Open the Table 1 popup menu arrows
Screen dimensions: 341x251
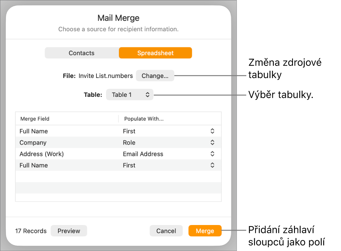coord(147,95)
